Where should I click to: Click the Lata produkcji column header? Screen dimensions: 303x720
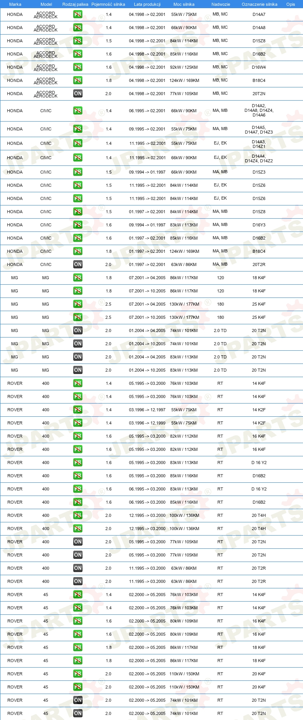[x=147, y=4]
